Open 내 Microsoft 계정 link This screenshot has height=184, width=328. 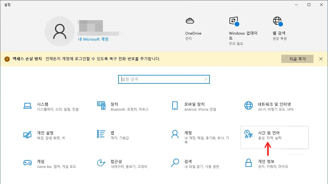click(x=94, y=39)
